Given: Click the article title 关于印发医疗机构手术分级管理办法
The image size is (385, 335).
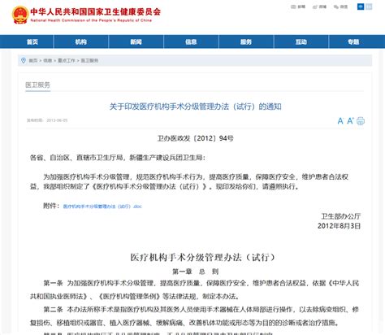Looking at the screenshot, I should coord(195,107).
